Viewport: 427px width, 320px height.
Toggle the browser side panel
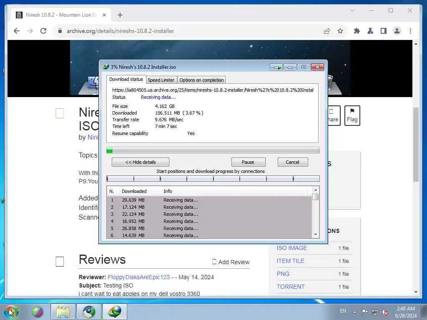click(384, 31)
